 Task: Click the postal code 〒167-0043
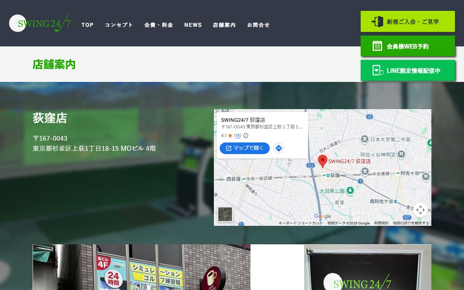pos(50,138)
